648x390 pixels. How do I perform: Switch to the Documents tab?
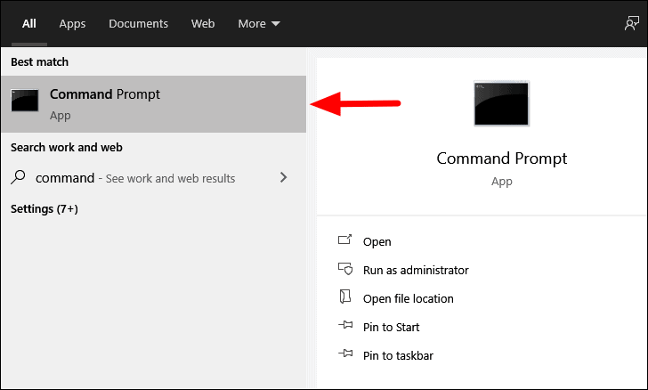coord(139,23)
